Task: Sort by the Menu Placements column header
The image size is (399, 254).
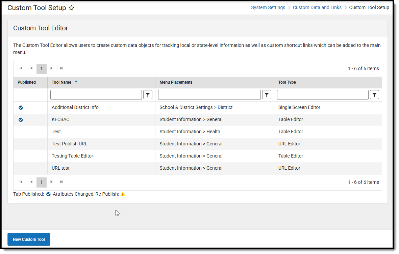Action: point(176,82)
